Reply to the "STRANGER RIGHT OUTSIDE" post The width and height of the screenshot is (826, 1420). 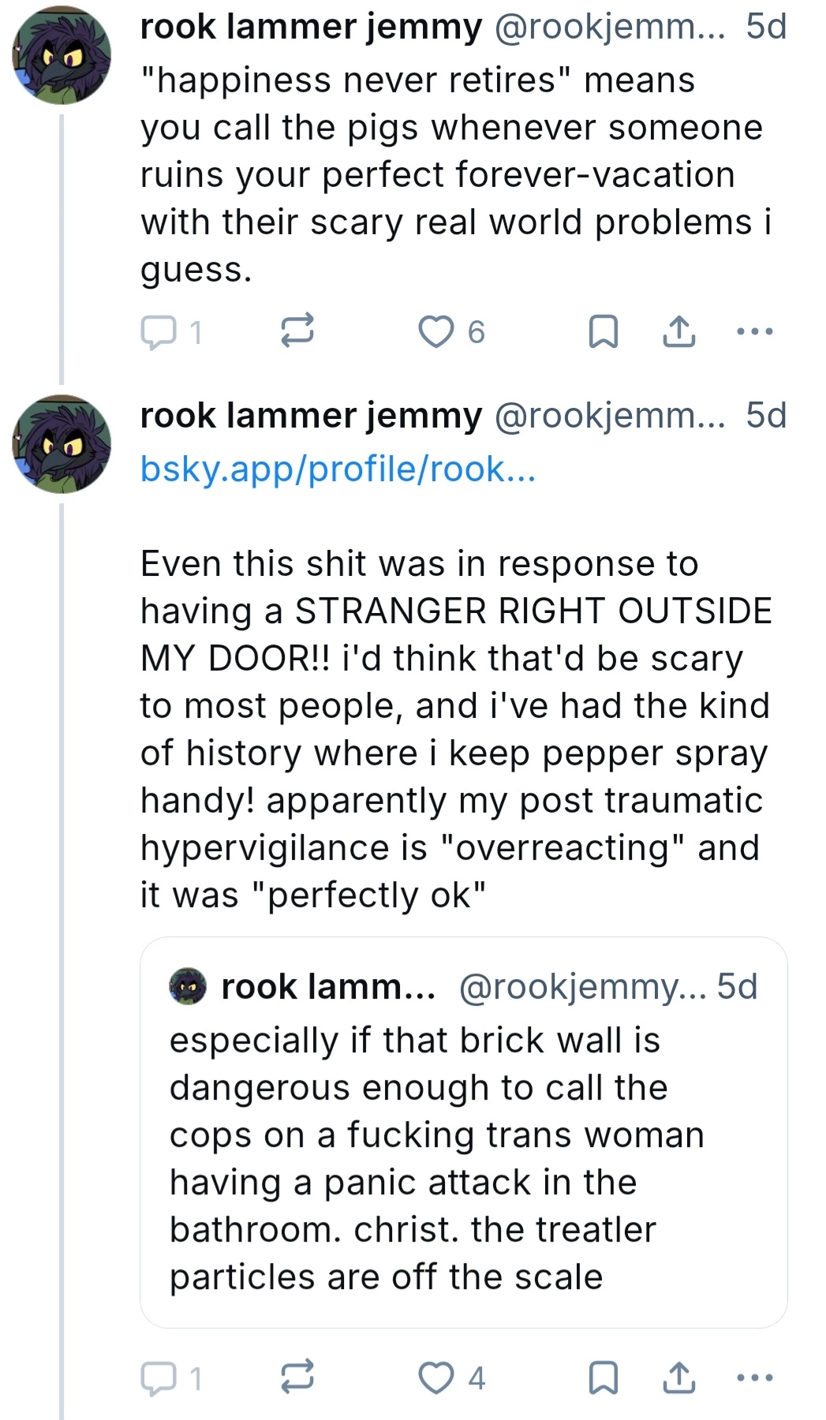[159, 1379]
